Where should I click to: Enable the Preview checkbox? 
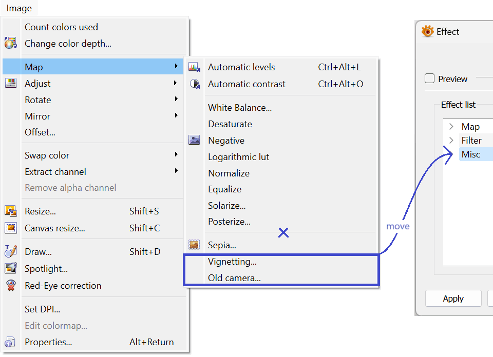coord(429,78)
